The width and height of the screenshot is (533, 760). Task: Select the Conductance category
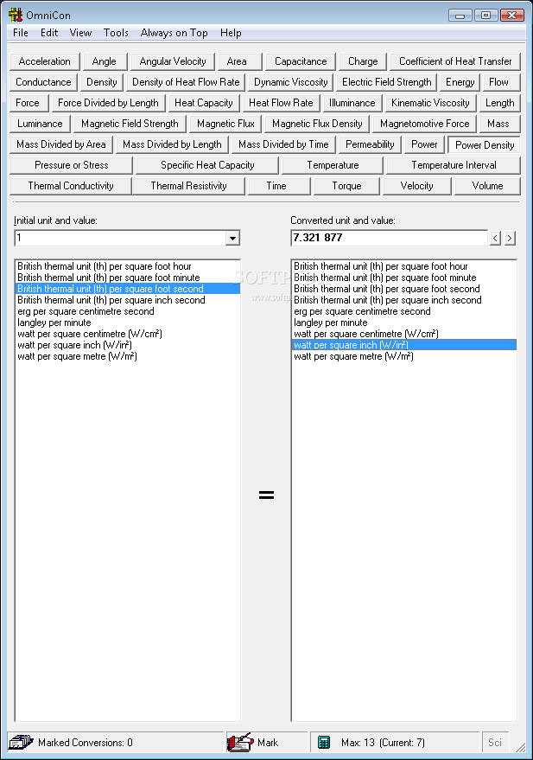(x=43, y=82)
